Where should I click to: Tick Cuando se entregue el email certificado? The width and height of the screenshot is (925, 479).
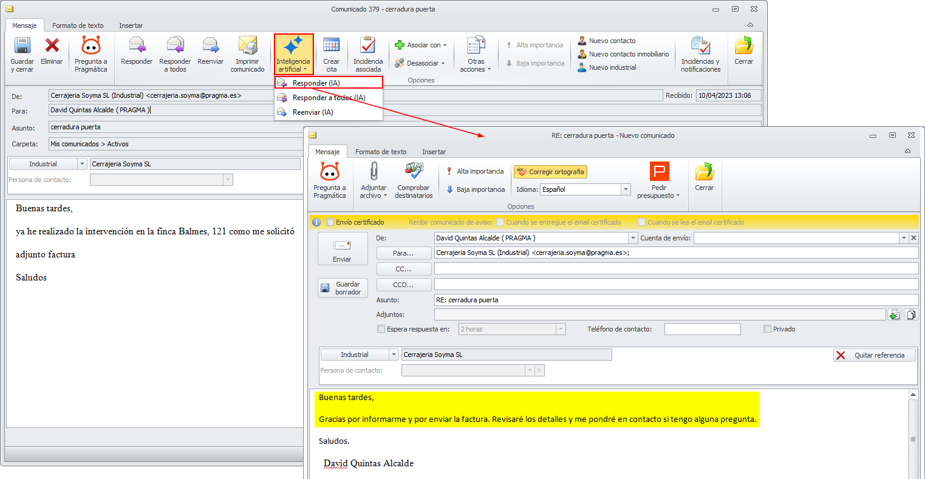pos(500,222)
